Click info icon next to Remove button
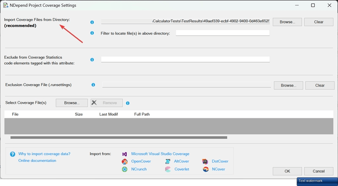 click(x=128, y=103)
